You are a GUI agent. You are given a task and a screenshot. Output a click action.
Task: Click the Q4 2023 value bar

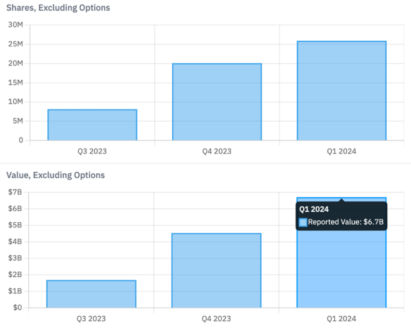[216, 270]
